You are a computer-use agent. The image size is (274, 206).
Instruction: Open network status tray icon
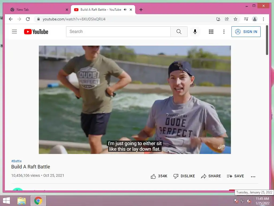pyautogui.click(x=242, y=201)
